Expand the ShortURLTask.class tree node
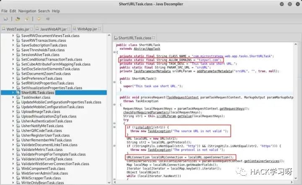The image size is (302, 185). [x=13, y=92]
